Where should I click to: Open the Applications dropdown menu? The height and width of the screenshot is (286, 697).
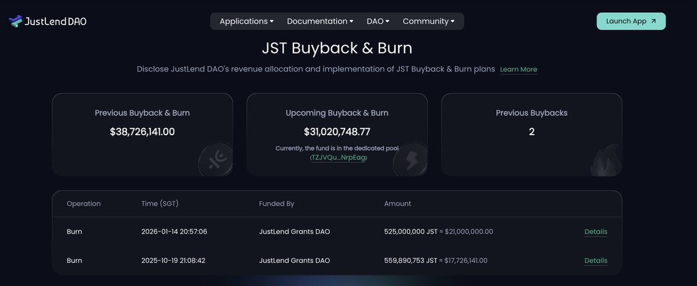point(246,21)
